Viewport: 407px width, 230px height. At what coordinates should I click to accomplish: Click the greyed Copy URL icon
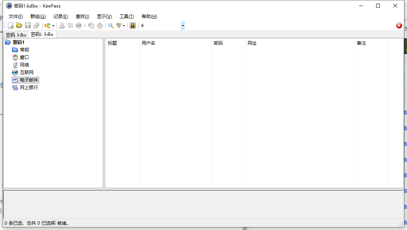pyautogui.click(x=91, y=25)
